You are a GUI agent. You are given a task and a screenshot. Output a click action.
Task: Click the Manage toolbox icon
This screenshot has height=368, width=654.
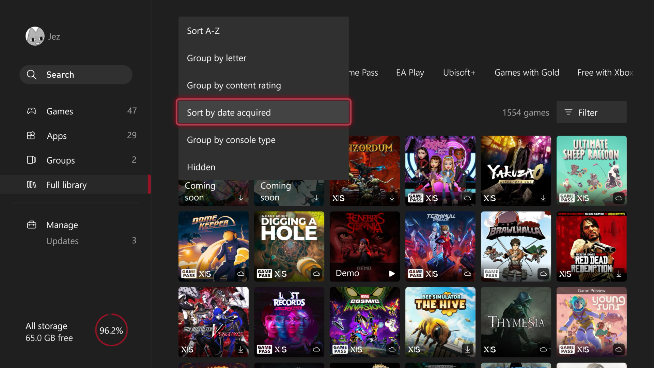point(31,225)
